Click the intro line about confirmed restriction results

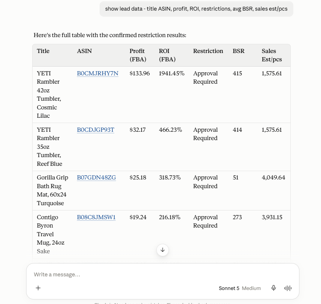(x=110, y=35)
